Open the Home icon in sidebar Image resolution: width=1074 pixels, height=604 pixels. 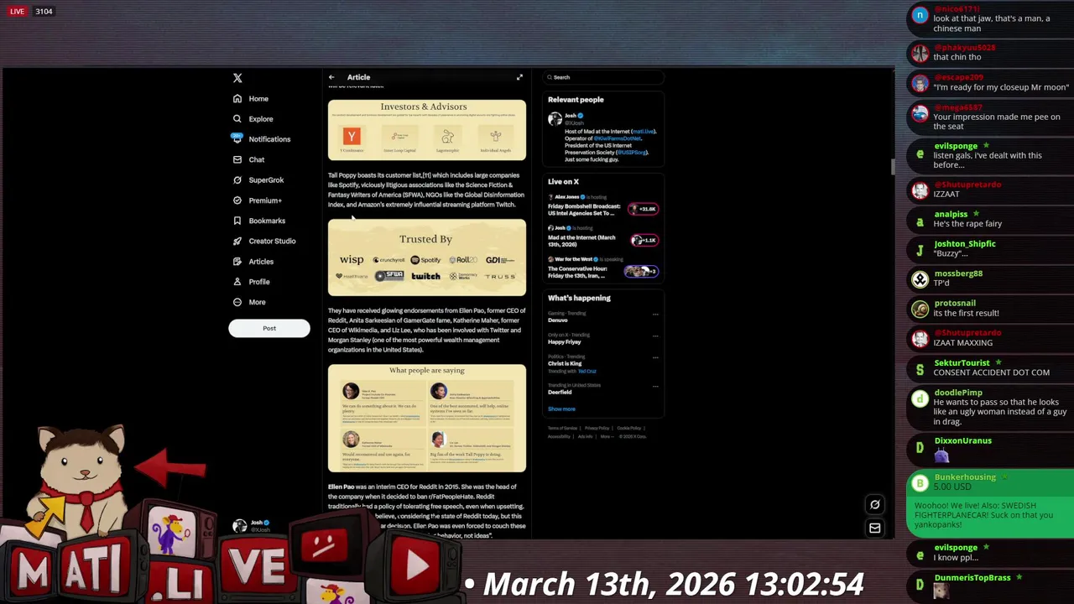tap(237, 98)
